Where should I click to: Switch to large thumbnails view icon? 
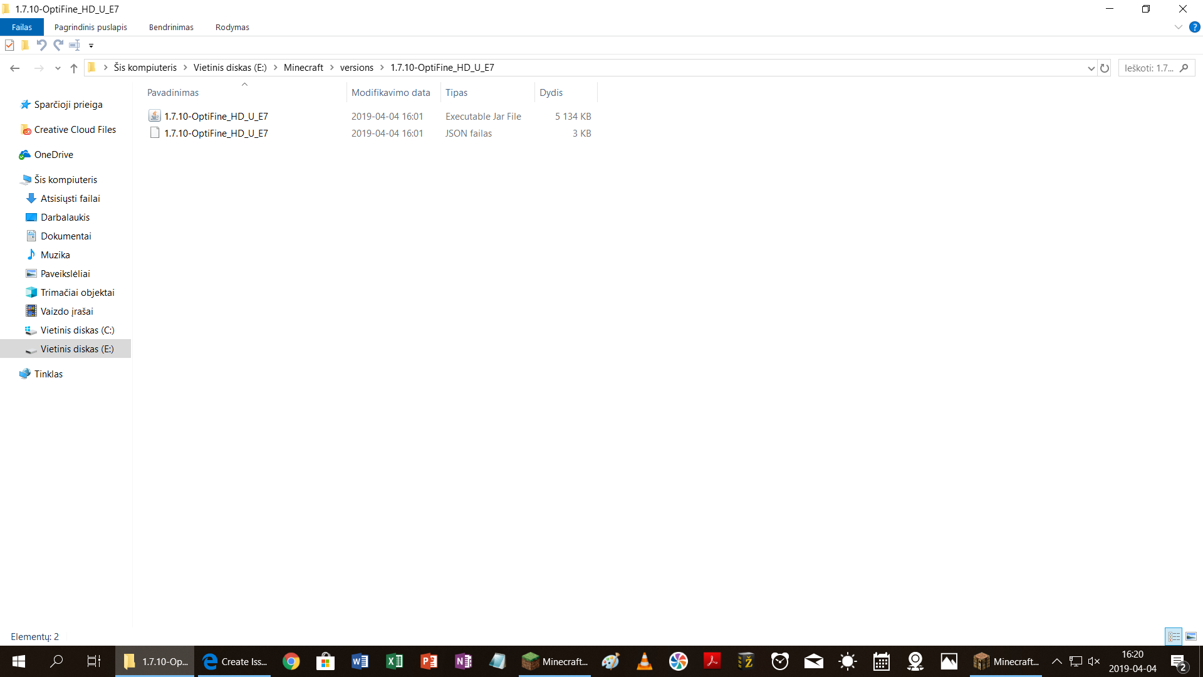click(x=1190, y=637)
